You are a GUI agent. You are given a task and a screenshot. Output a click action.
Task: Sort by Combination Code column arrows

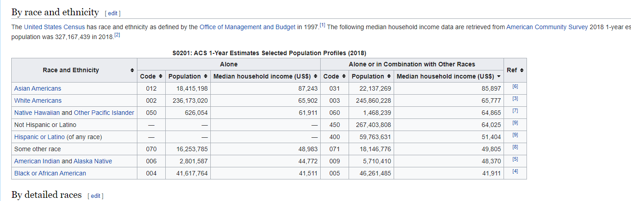(344, 77)
